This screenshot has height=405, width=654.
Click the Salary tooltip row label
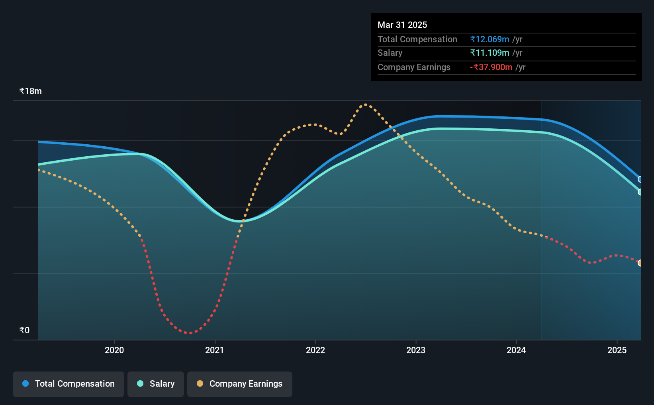tap(390, 53)
